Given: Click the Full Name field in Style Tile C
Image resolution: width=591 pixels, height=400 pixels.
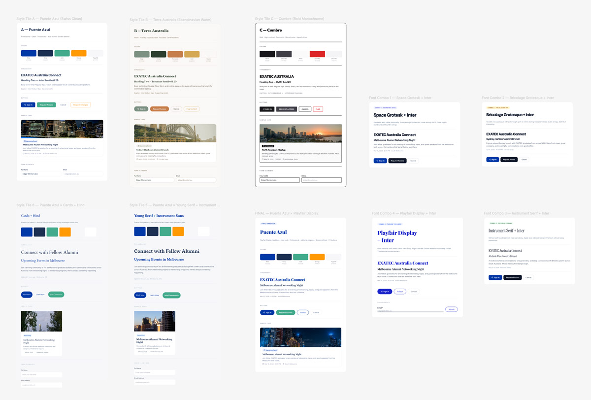Looking at the screenshot, I should coord(280,180).
